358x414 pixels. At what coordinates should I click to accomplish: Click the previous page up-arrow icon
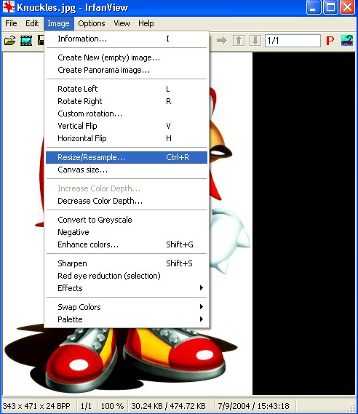tap(239, 41)
